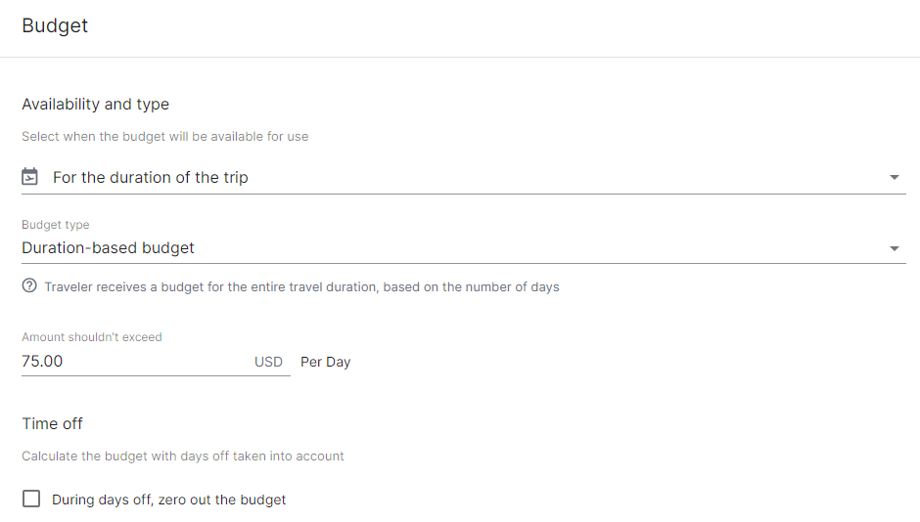Image resolution: width=920 pixels, height=522 pixels.
Task: Click the question mark help icon
Action: pyautogui.click(x=29, y=285)
